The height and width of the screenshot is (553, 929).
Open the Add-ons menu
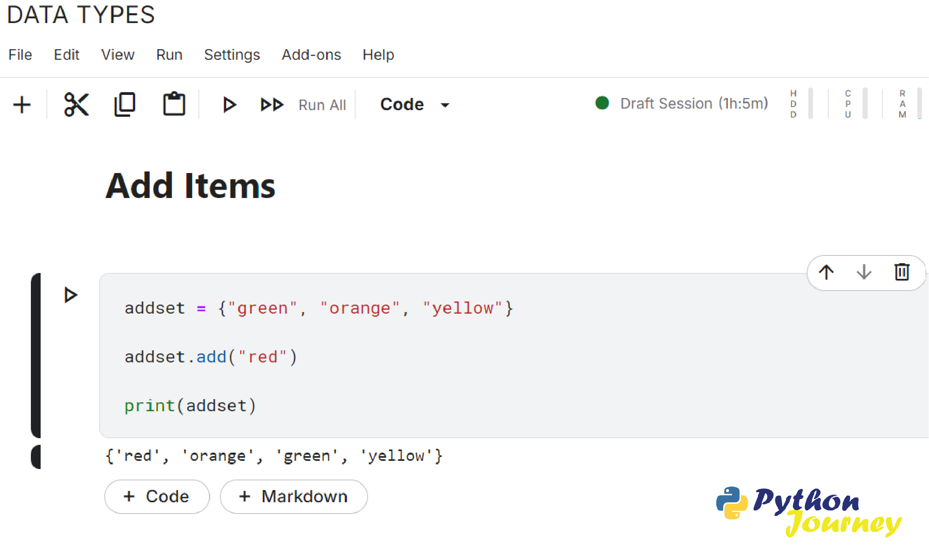311,55
